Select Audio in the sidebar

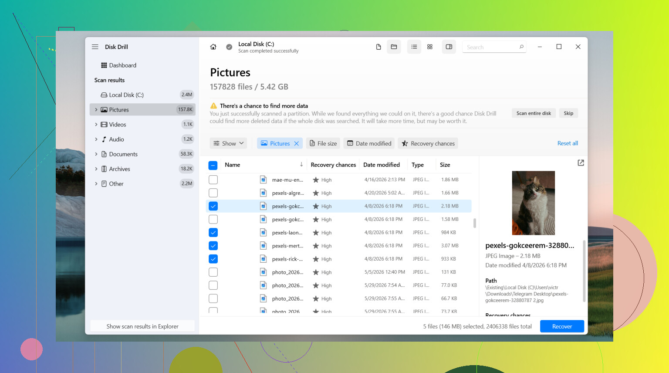[x=142, y=139]
